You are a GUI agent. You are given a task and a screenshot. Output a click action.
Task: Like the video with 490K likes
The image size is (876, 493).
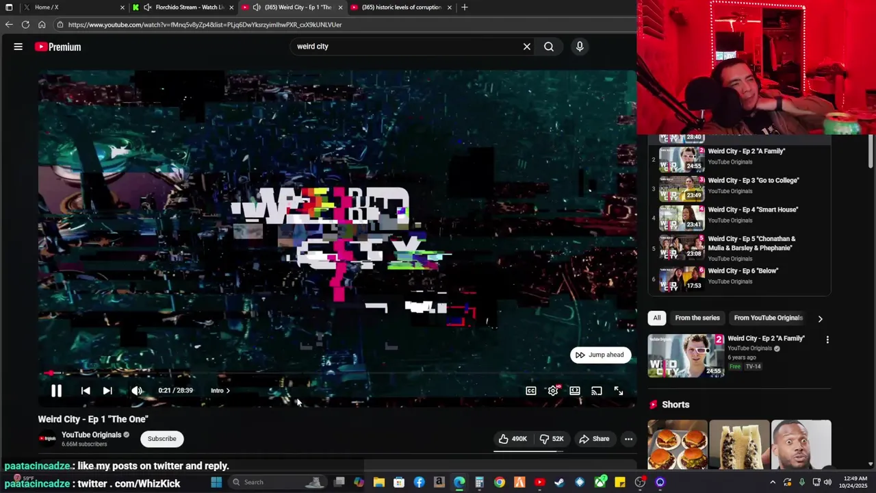(513, 439)
